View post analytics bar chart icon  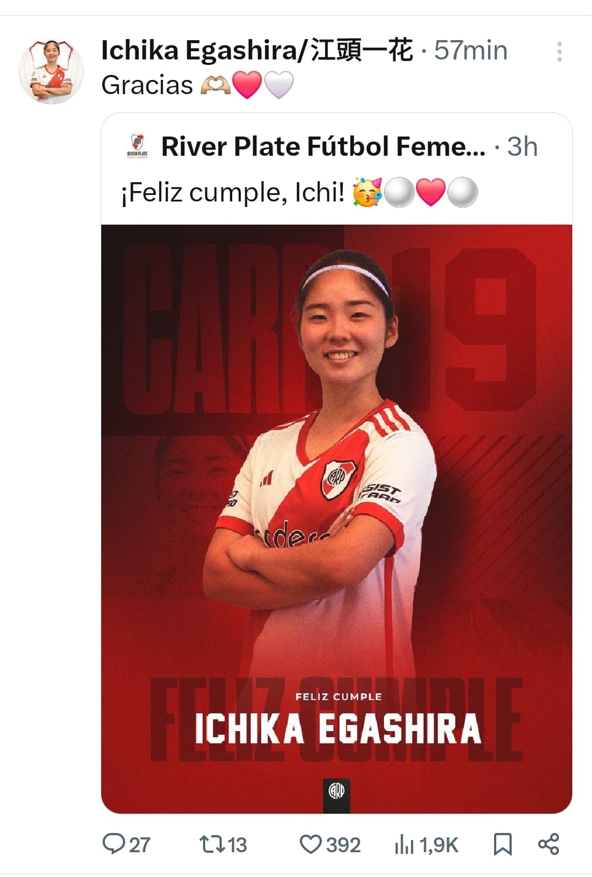404,845
